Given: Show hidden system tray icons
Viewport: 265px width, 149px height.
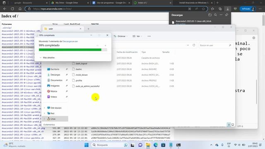Looking at the screenshot, I should [211, 145].
